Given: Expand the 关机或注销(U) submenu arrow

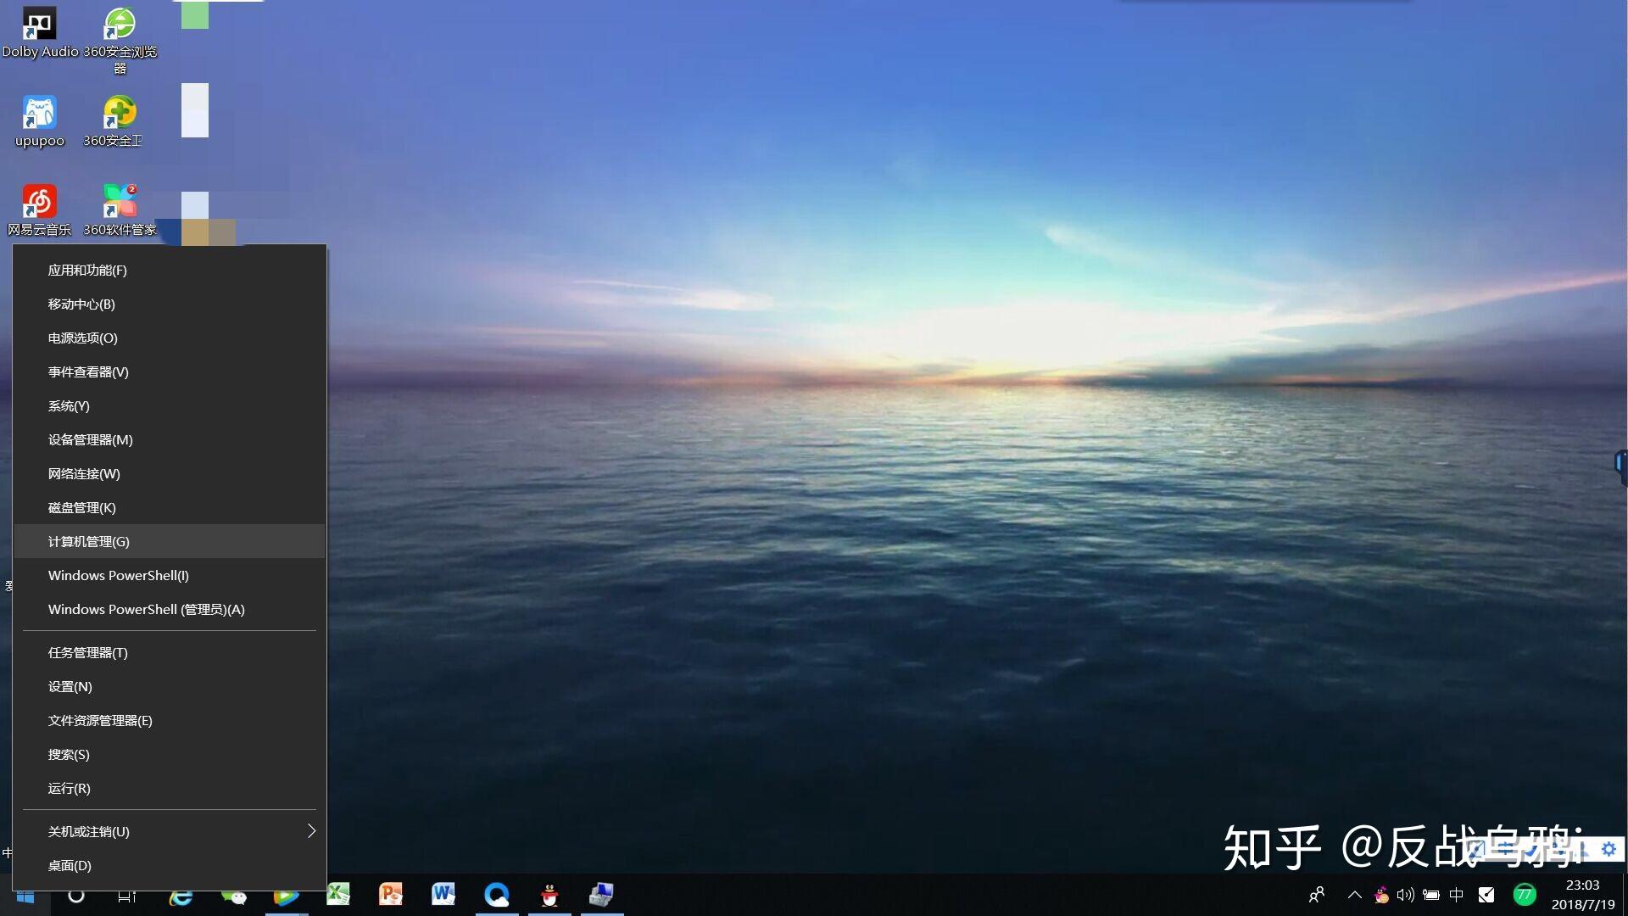Looking at the screenshot, I should pos(311,831).
